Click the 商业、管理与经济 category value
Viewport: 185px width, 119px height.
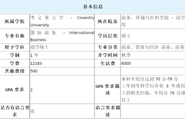point(153,47)
